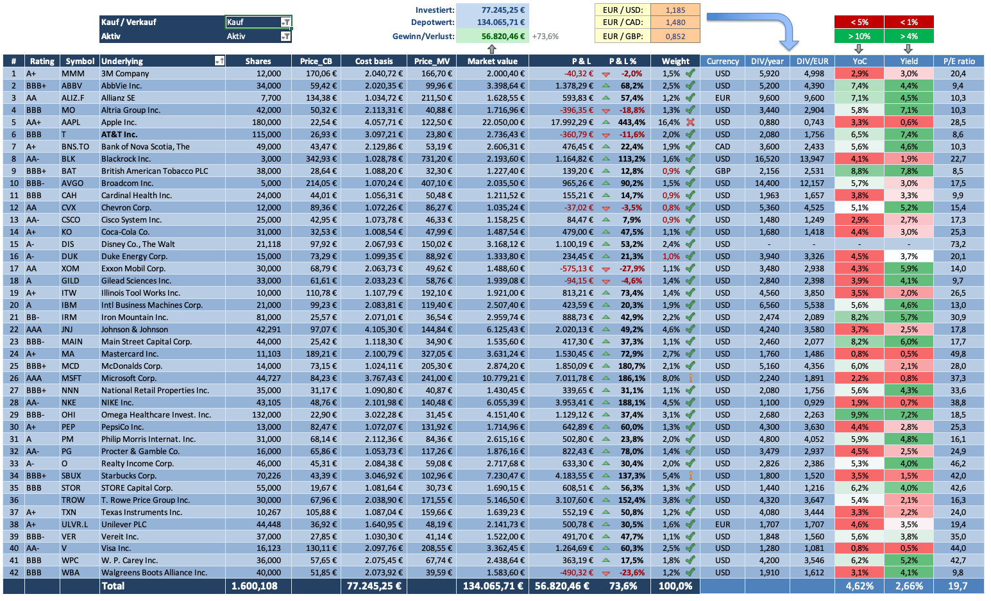Click the red X weight icon for Apple

[x=690, y=122]
